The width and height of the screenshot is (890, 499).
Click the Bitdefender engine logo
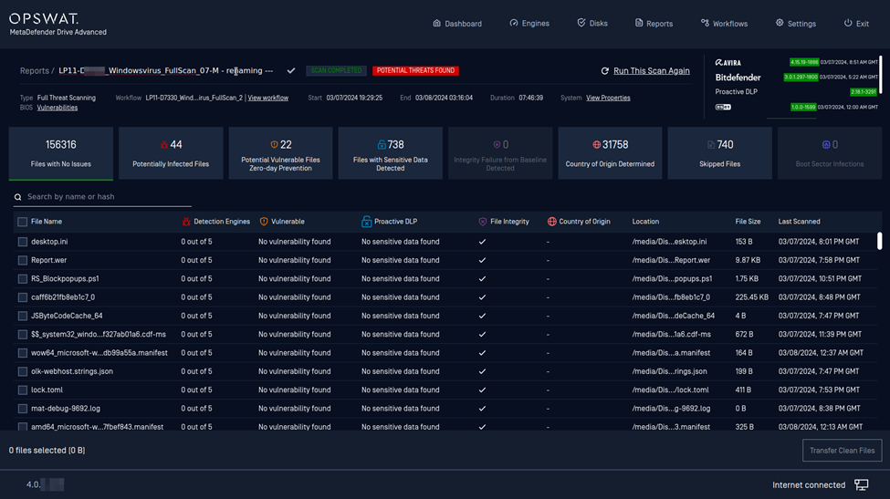pyautogui.click(x=738, y=78)
